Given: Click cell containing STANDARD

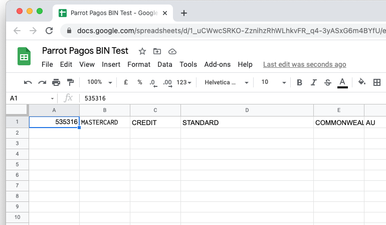Looking at the screenshot, I should click(x=247, y=122).
